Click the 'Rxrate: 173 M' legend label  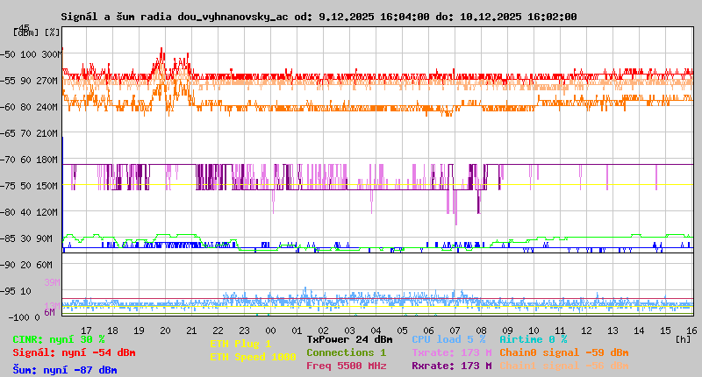452,366
